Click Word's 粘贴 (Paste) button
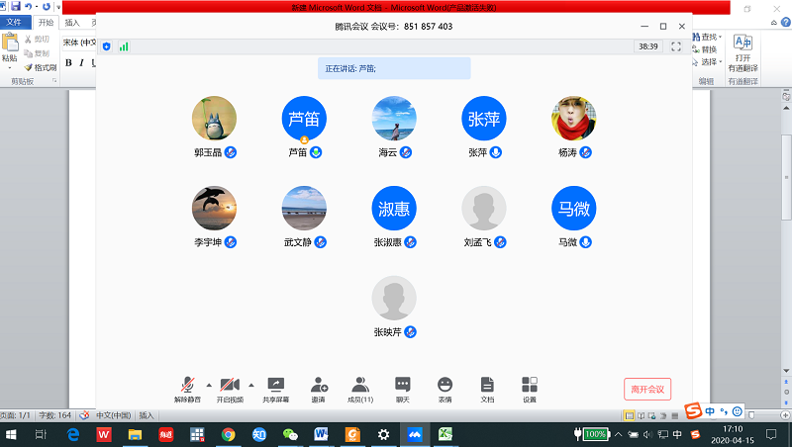The height and width of the screenshot is (447, 792). click(x=10, y=50)
